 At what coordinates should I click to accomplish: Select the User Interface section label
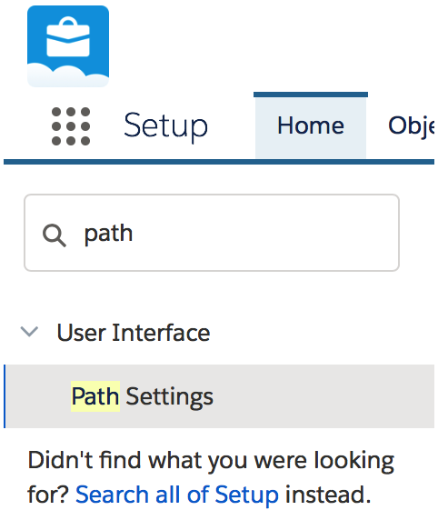point(134,333)
